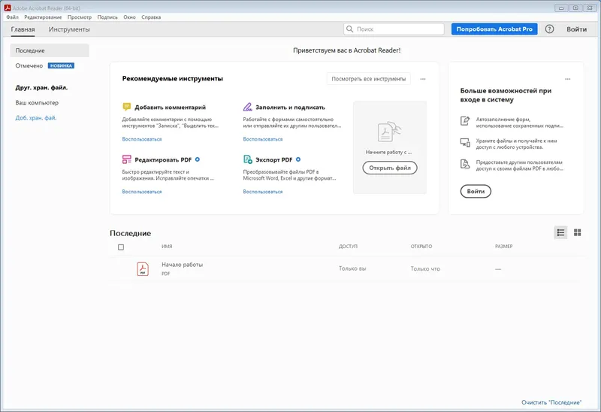Switch to list view of recent files

click(560, 232)
